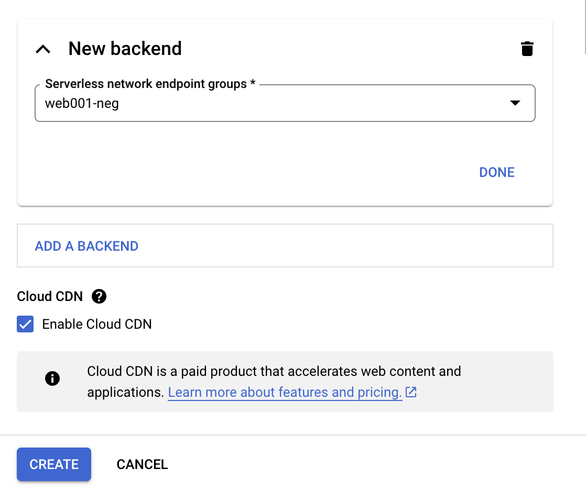Uncheck the Enable Cloud CDN checkbox
This screenshot has height=491, width=586.
point(25,324)
